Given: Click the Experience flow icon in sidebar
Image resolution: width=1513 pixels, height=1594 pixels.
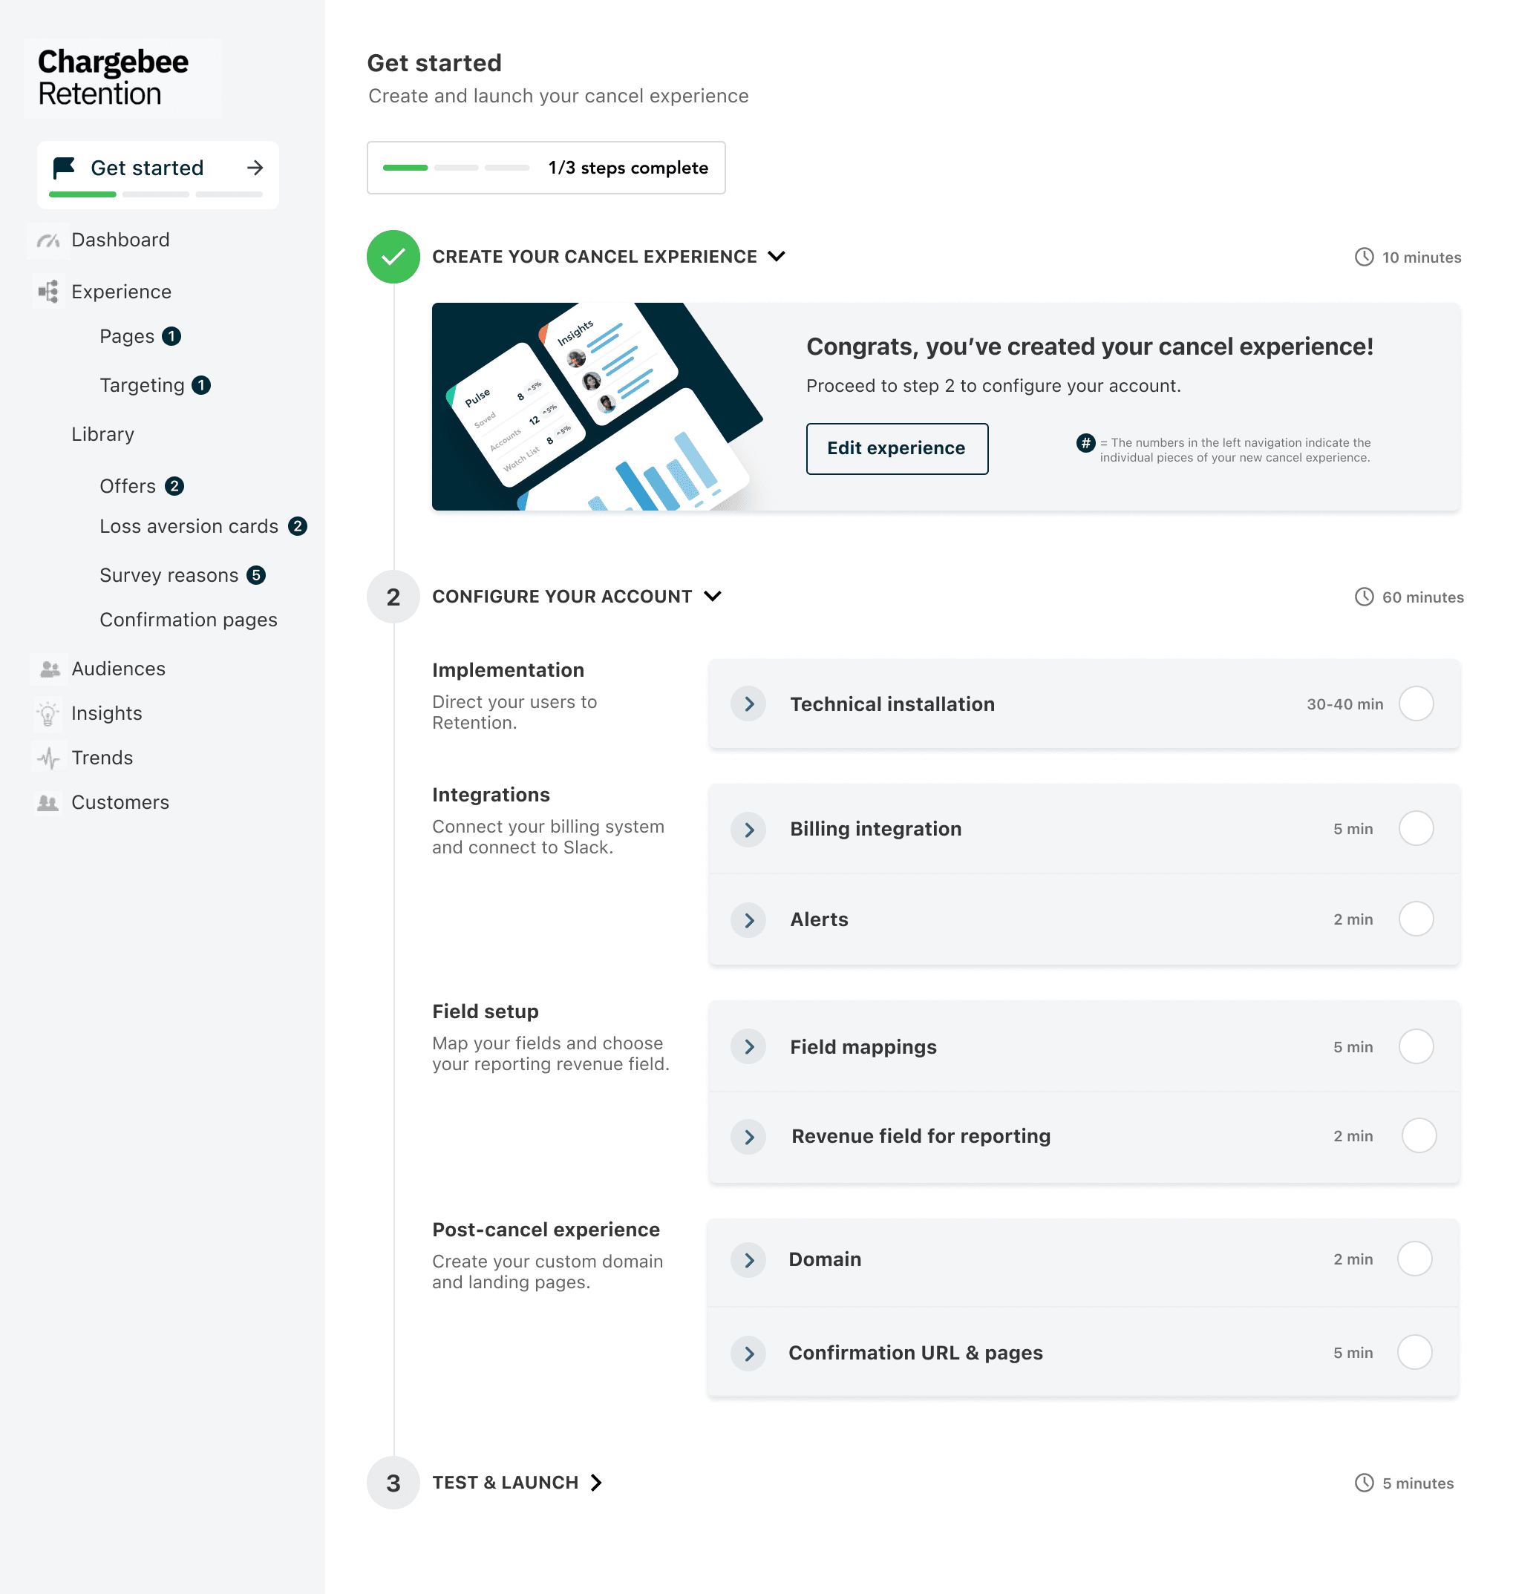Looking at the screenshot, I should (x=48, y=292).
